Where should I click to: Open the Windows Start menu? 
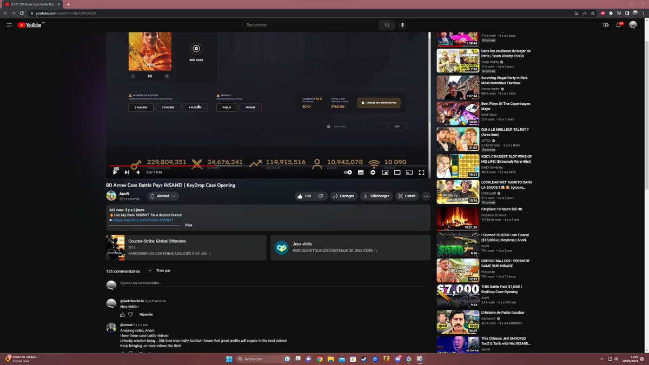coord(228,359)
